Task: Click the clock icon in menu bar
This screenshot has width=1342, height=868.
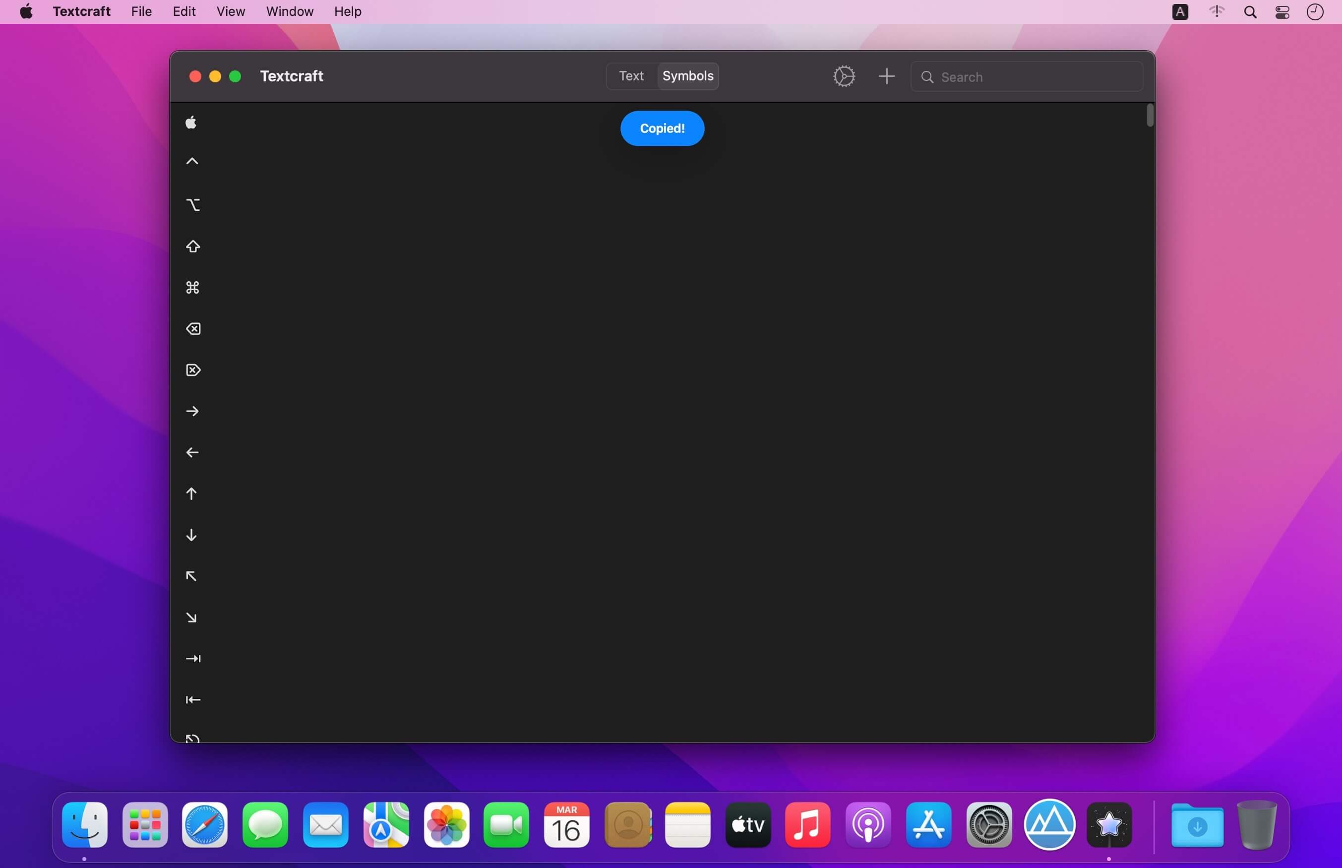Action: click(1315, 12)
